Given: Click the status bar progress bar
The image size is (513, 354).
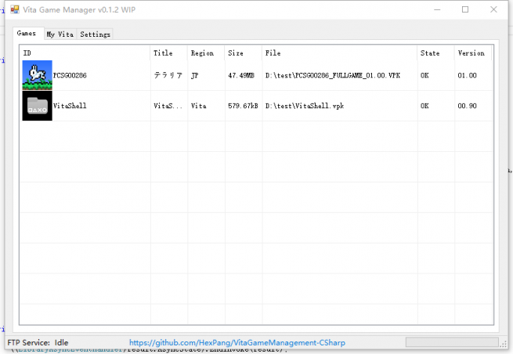Looking at the screenshot, I should [452, 342].
